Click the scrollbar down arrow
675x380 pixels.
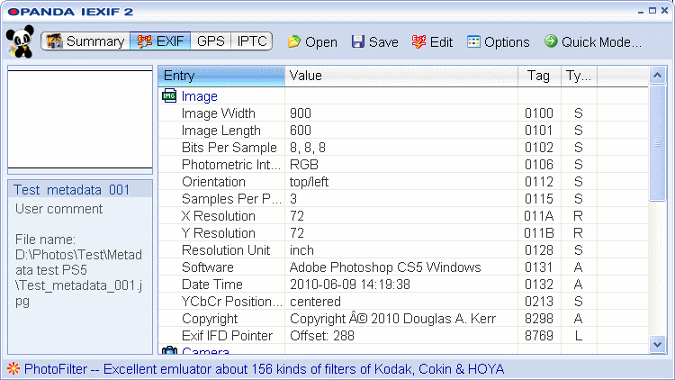click(x=657, y=344)
